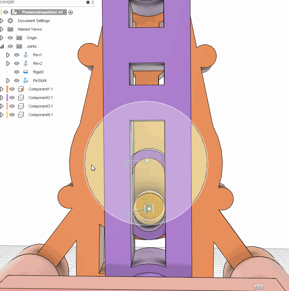289x291 pixels.
Task: Select the Rev1 joint label
Action: pyautogui.click(x=37, y=55)
